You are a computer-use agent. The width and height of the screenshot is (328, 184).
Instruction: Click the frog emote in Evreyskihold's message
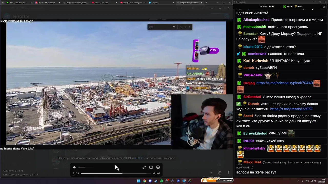pyautogui.click(x=291, y=133)
